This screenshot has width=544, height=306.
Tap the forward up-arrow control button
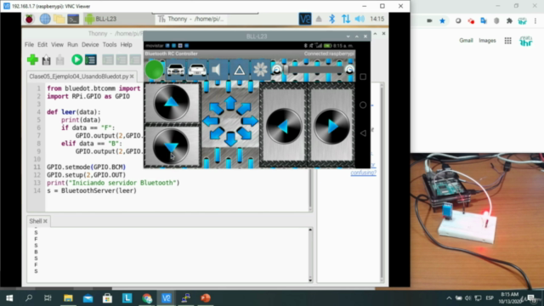click(x=172, y=103)
